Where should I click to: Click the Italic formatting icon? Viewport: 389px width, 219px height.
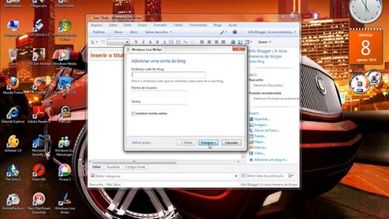143,42
